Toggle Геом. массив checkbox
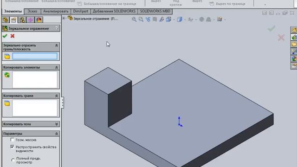This screenshot has width=297, height=167. coord(13,140)
